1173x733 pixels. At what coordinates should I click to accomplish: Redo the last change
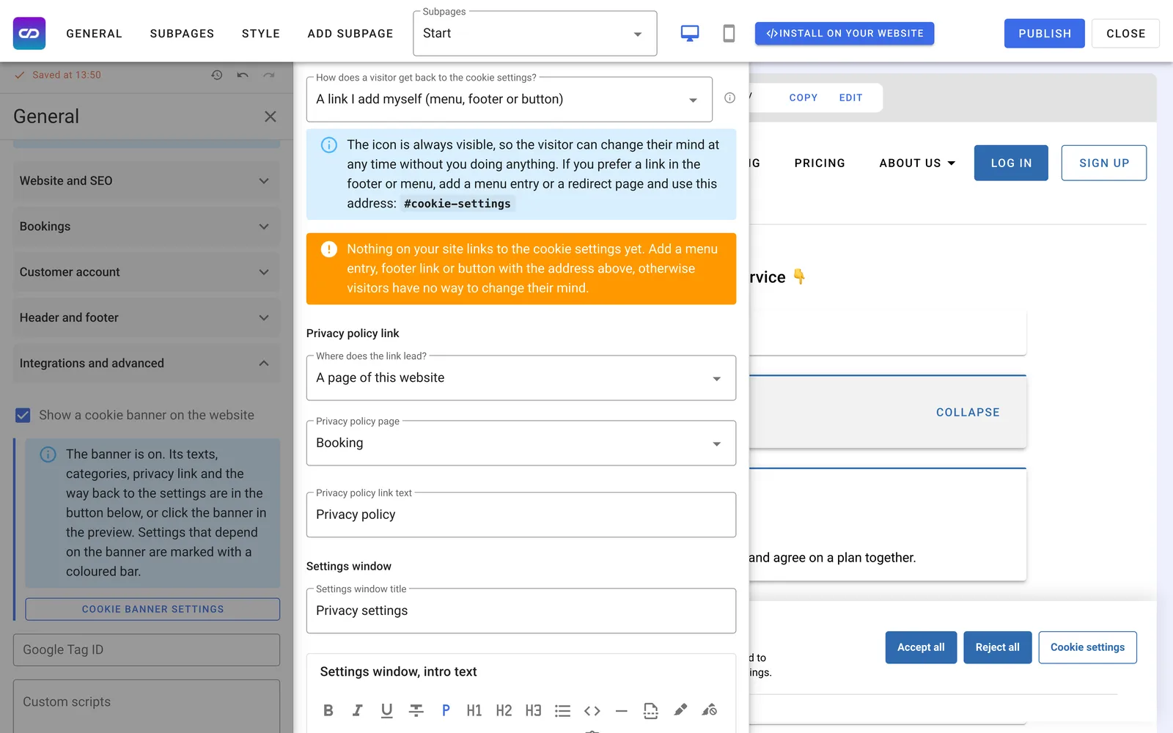[x=269, y=75]
